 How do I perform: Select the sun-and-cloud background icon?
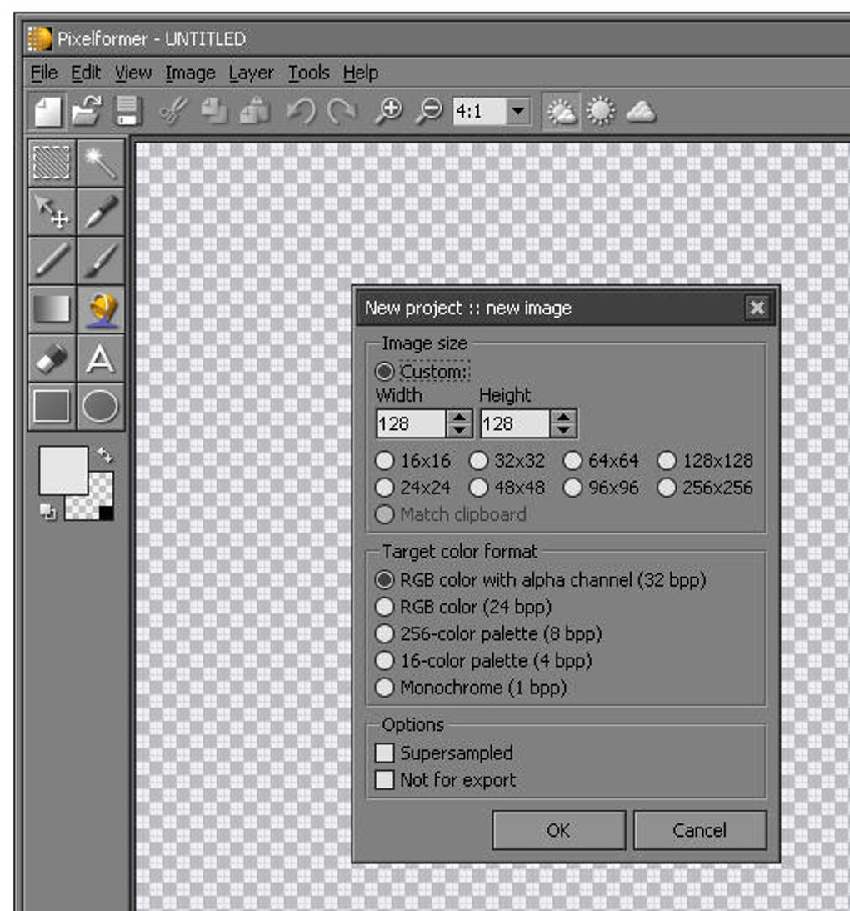point(562,111)
